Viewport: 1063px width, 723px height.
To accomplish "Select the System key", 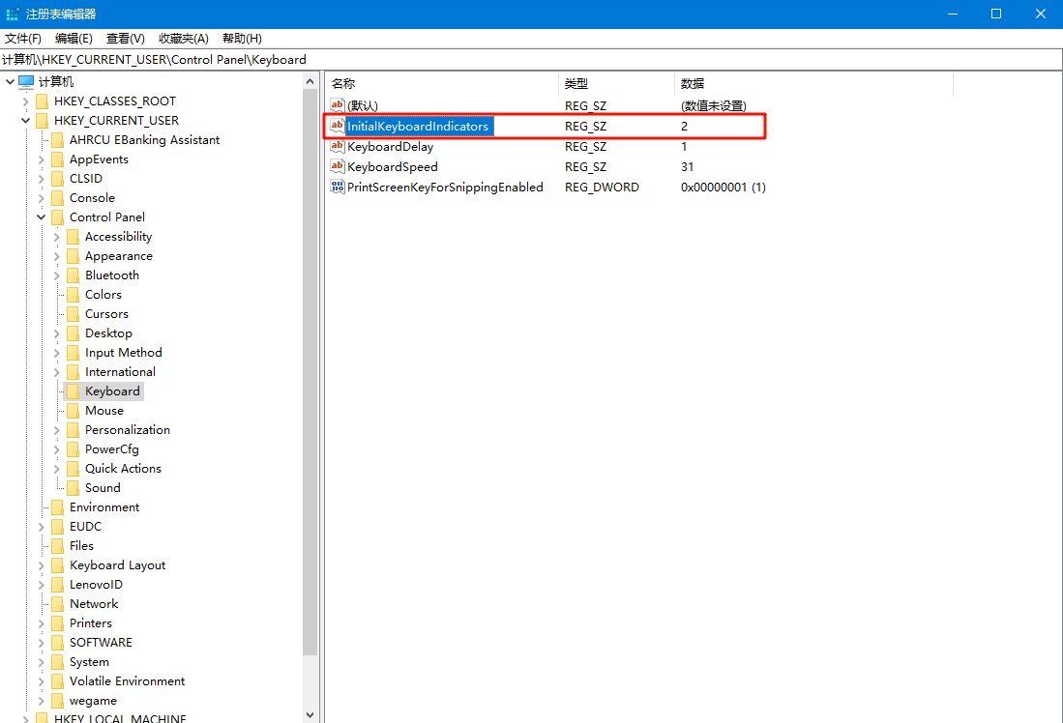I will 89,662.
